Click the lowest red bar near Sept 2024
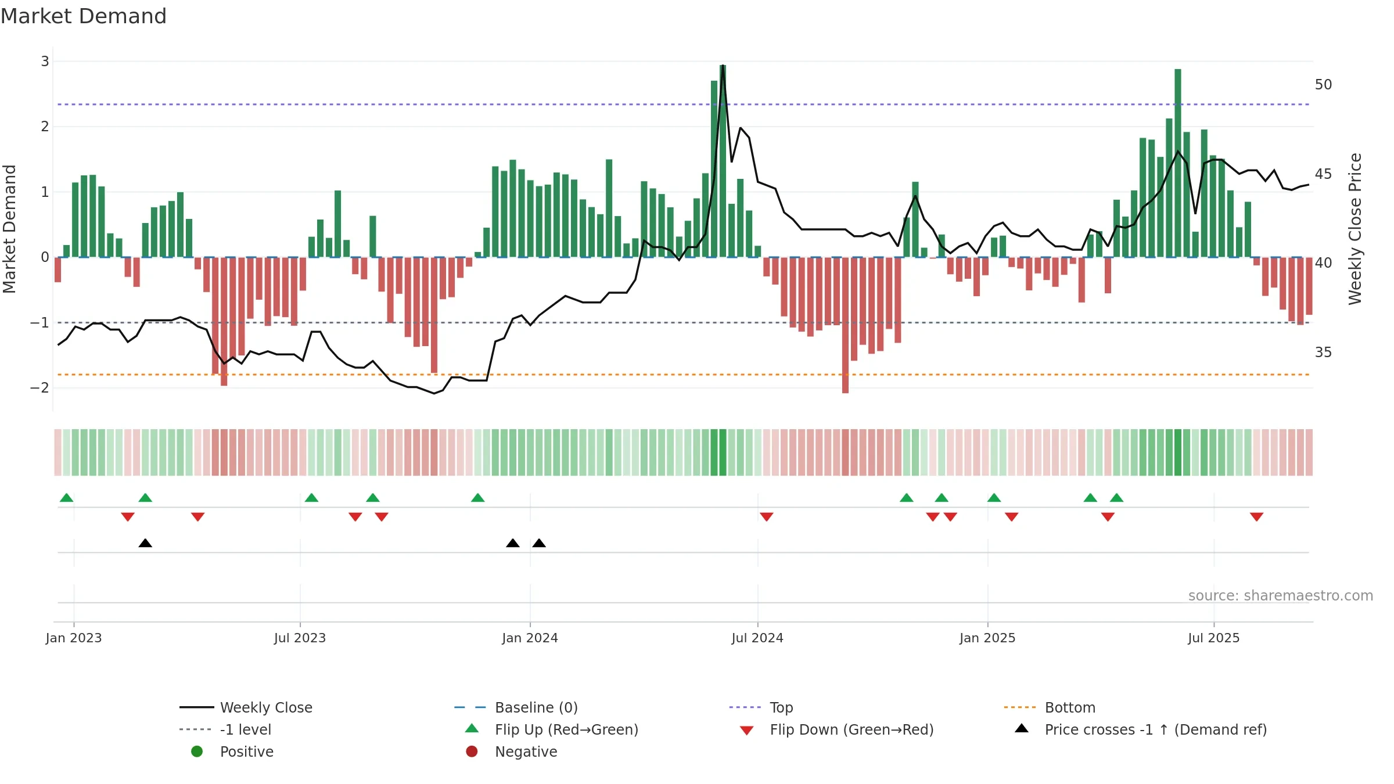1394x784 pixels. click(x=845, y=325)
